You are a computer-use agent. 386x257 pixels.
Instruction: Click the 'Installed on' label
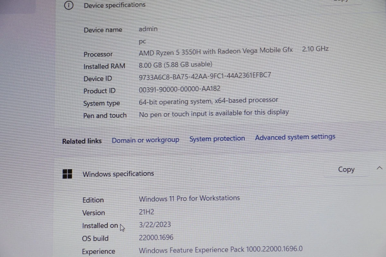coord(100,226)
